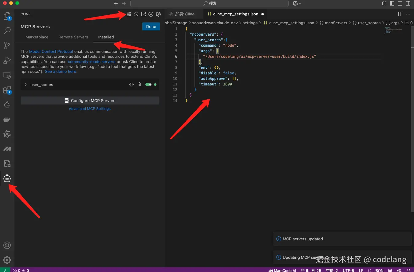414x272 pixels.
Task: Click the title bar search field
Action: coord(209,3)
